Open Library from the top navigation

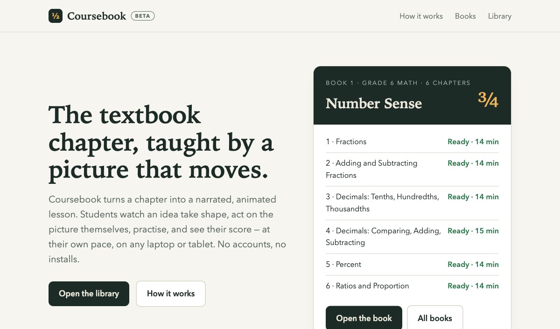point(500,16)
